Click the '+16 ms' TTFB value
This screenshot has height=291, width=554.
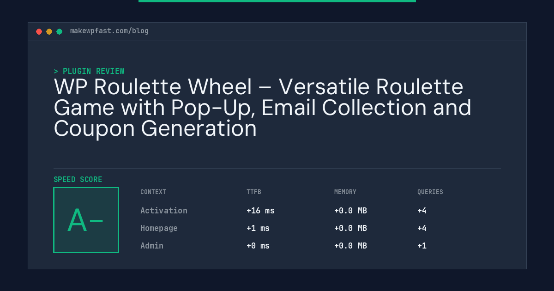click(x=260, y=211)
